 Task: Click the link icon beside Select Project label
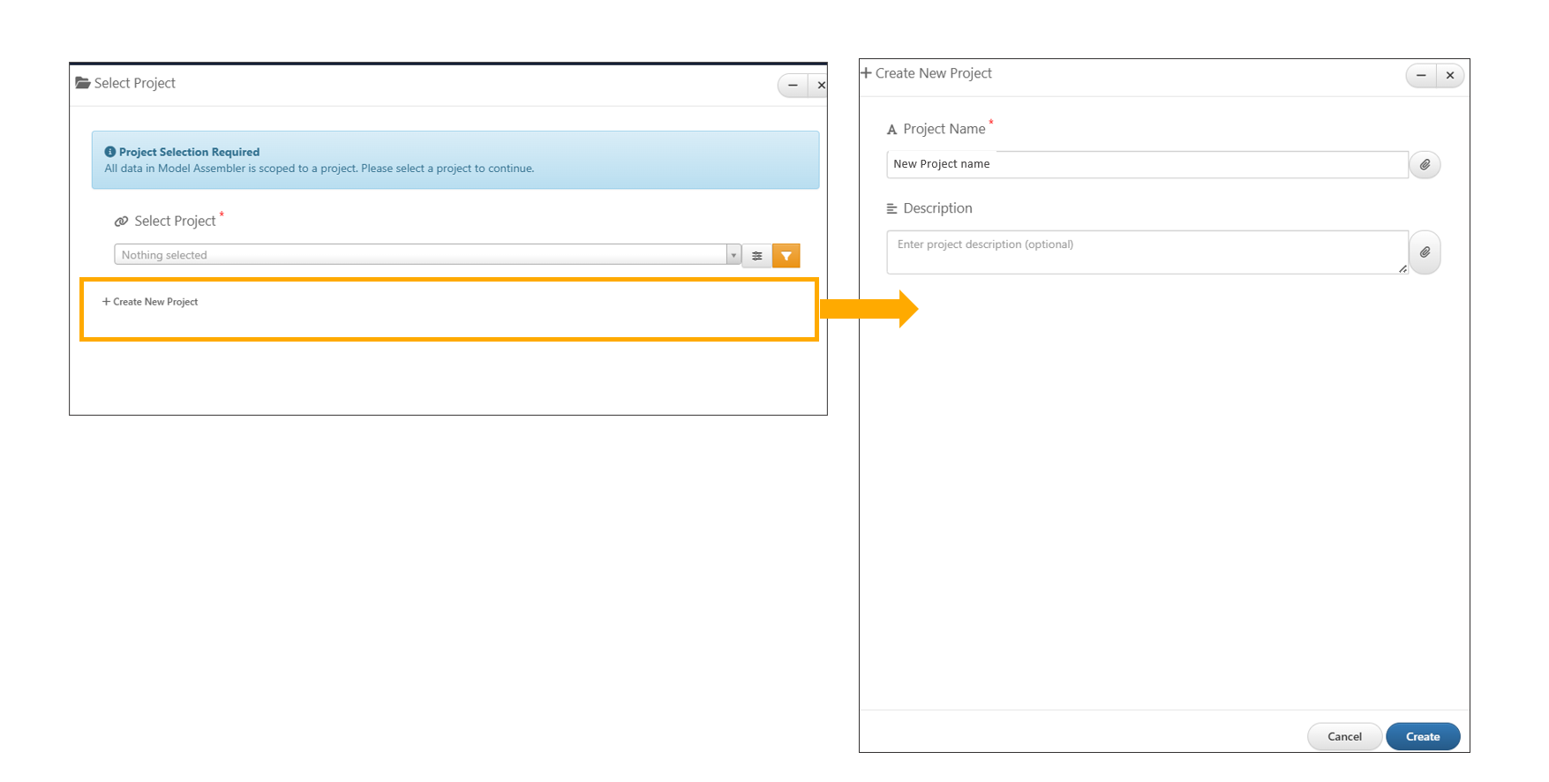tap(122, 222)
